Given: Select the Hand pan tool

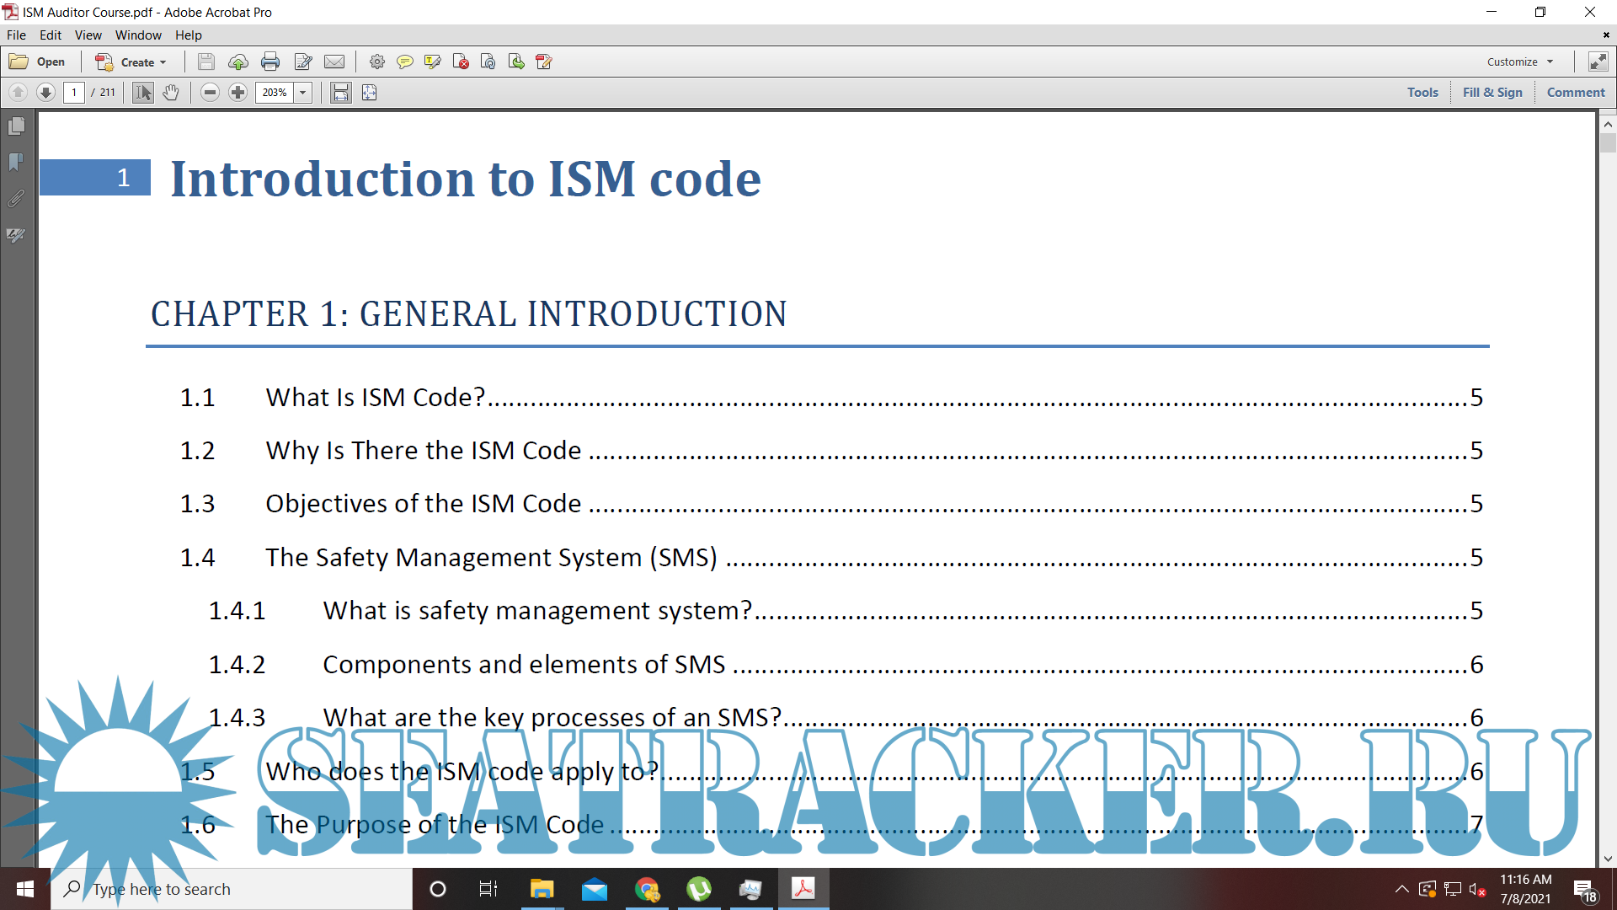Looking at the screenshot, I should (x=171, y=93).
